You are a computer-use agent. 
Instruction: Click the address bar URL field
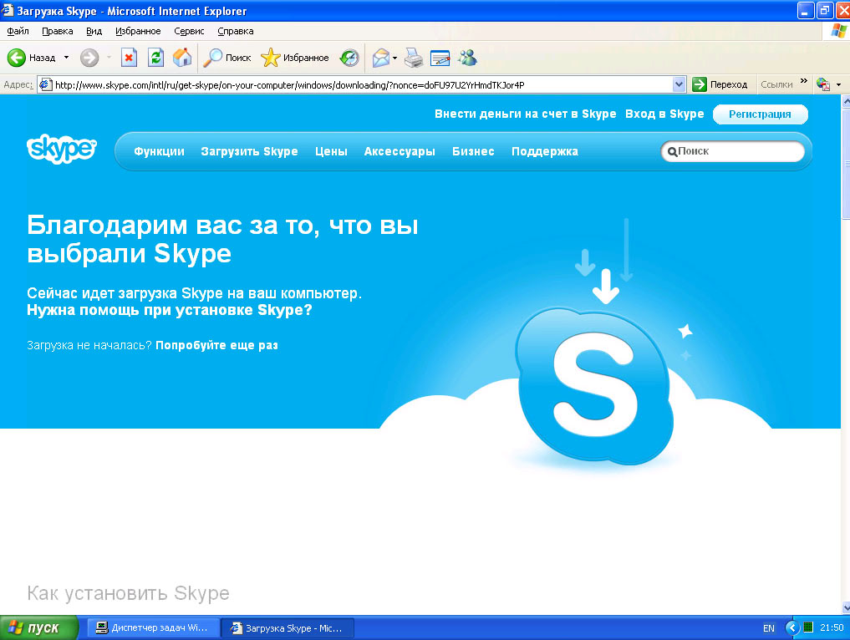(x=364, y=84)
